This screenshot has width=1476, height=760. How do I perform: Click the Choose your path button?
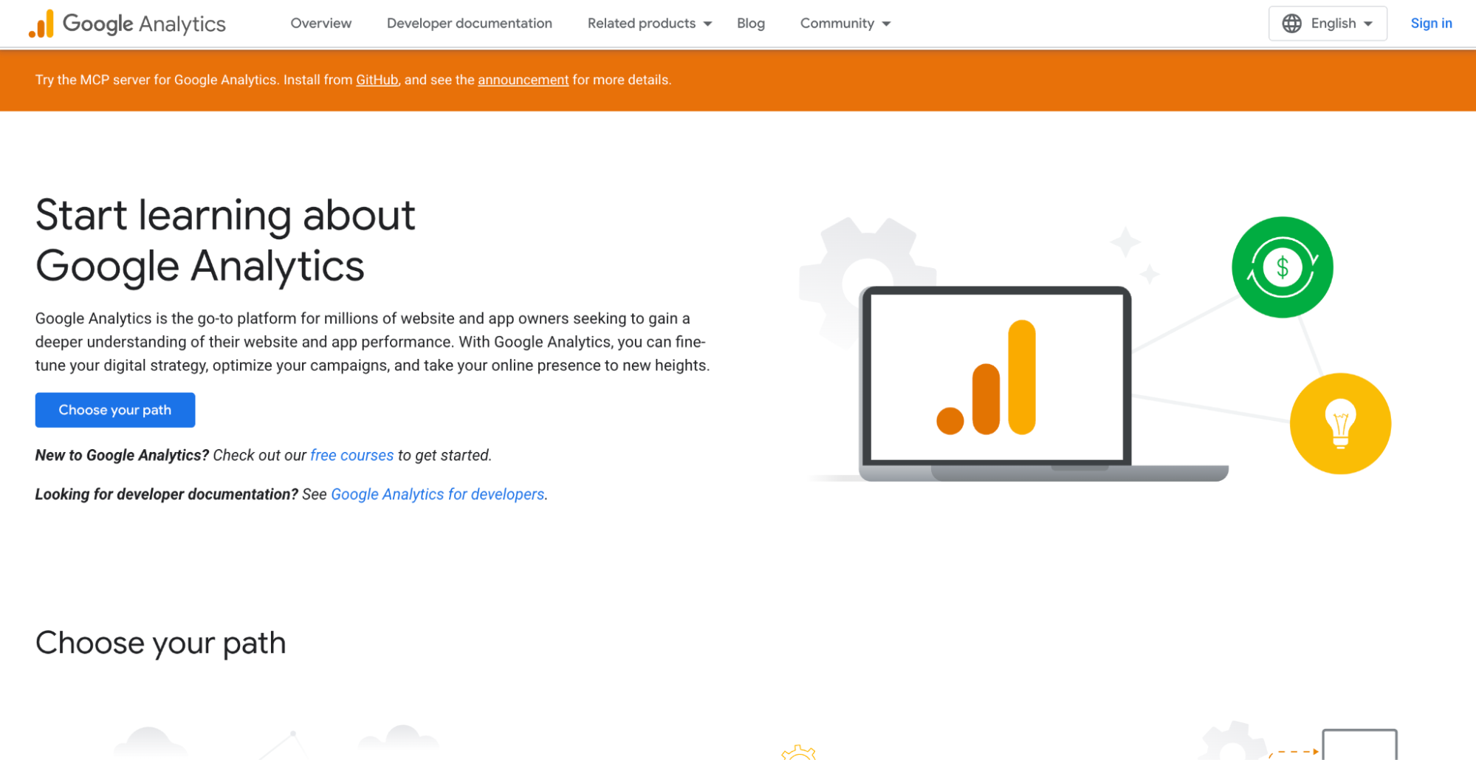115,410
